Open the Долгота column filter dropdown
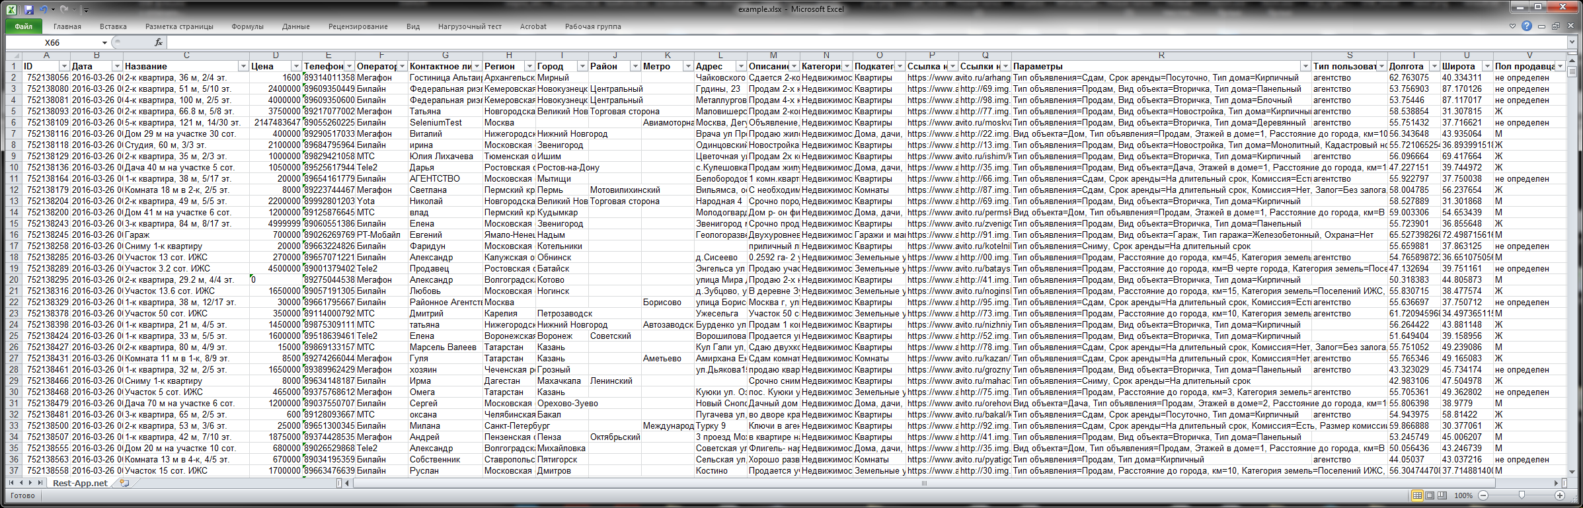 [1434, 66]
